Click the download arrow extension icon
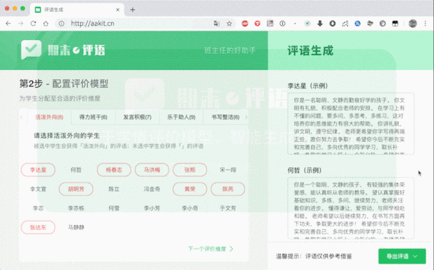 [x=320, y=24]
